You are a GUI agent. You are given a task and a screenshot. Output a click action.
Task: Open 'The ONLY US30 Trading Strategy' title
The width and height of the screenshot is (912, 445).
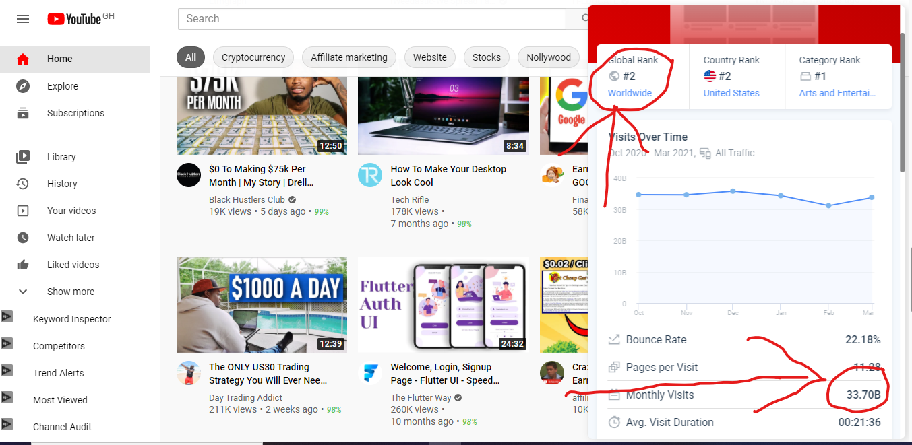pyautogui.click(x=268, y=374)
